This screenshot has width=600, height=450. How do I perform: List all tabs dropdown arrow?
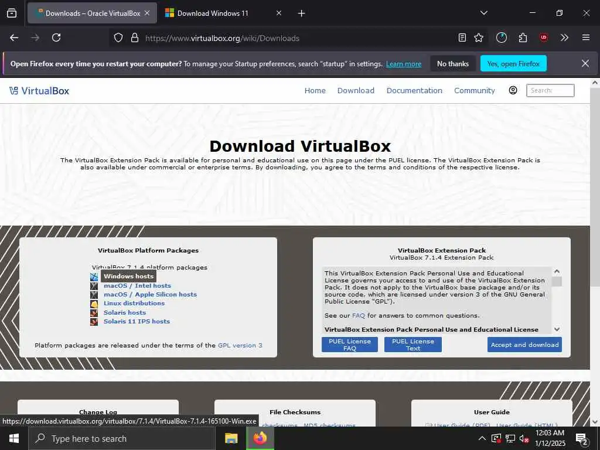(x=483, y=13)
